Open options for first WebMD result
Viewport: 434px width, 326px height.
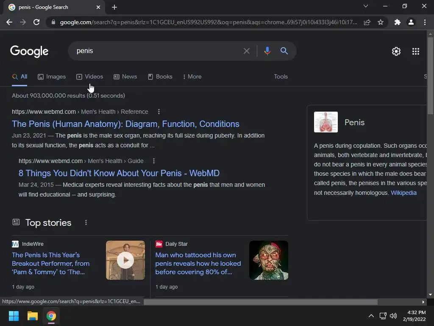pos(159,112)
